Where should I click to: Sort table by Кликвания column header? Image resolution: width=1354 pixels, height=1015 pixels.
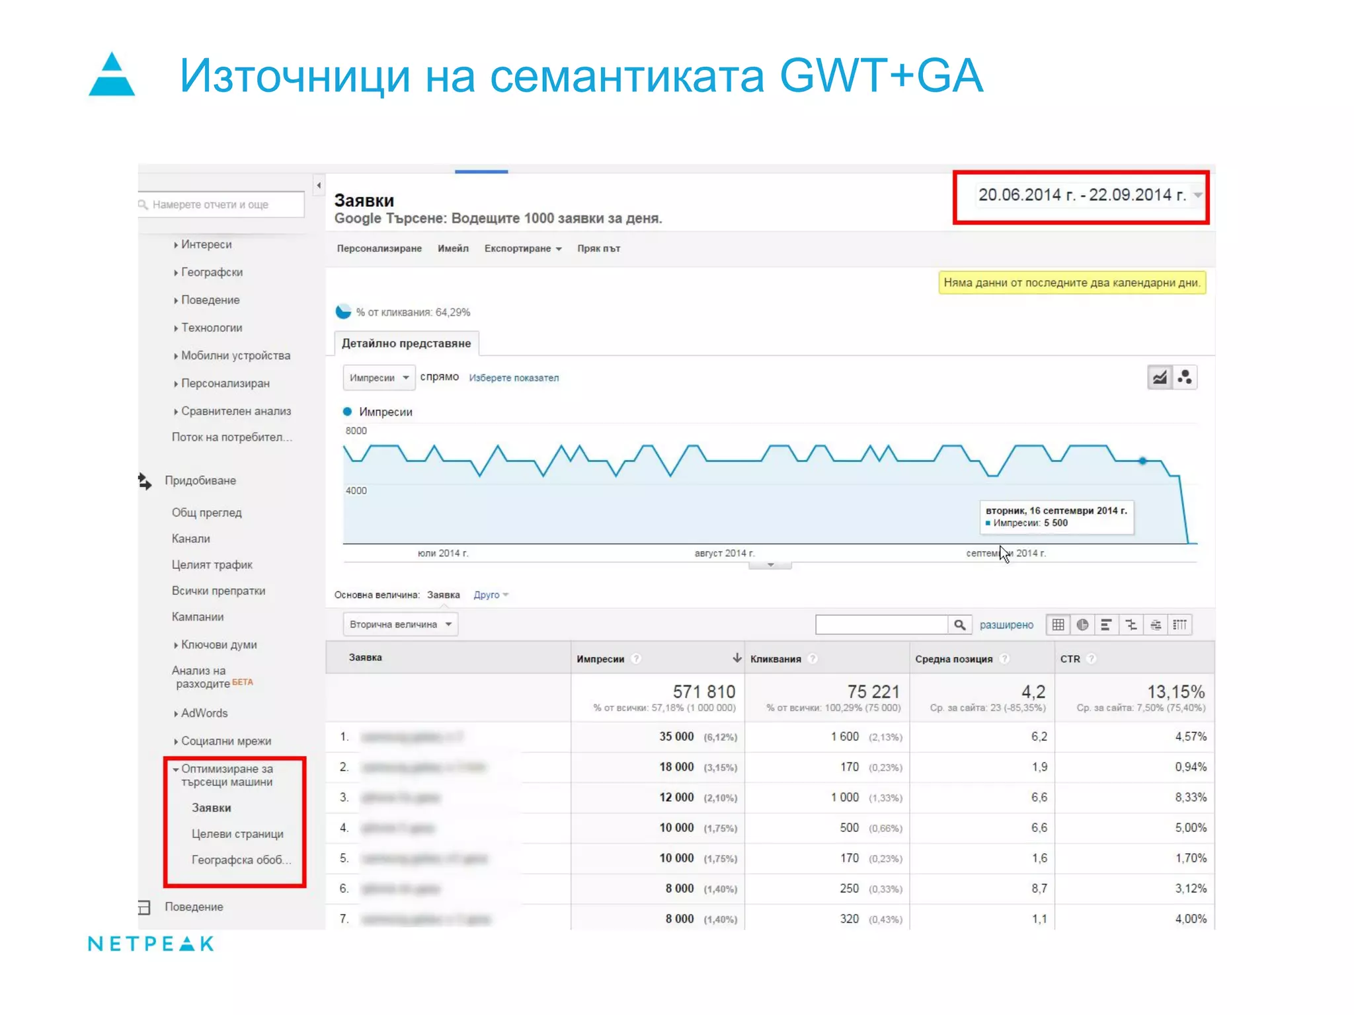(x=776, y=659)
